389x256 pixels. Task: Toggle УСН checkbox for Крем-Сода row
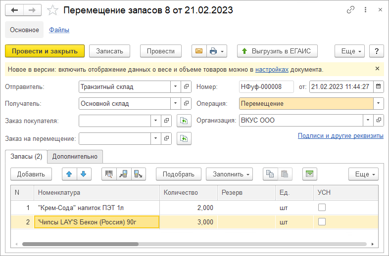(x=322, y=208)
